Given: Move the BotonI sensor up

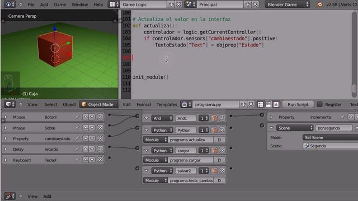Looking at the screenshot, I should (86, 117).
